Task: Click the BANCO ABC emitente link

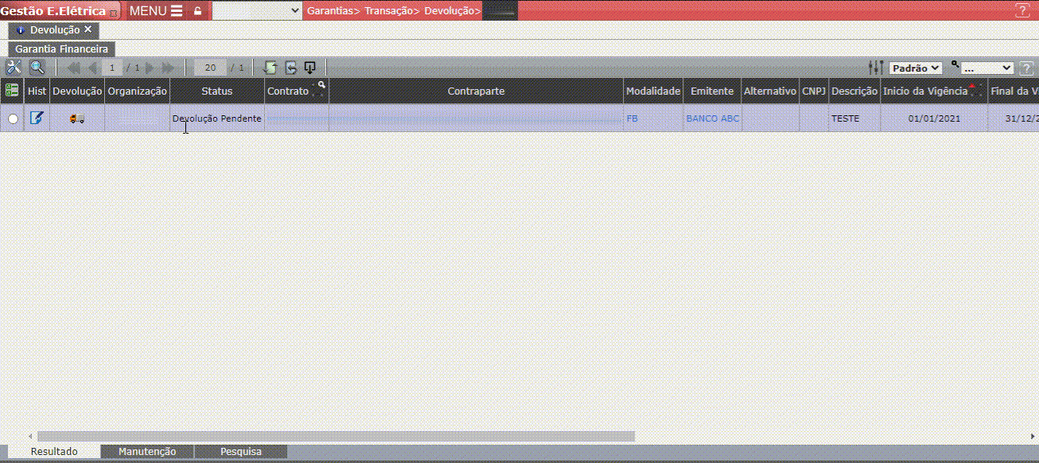Action: click(712, 119)
